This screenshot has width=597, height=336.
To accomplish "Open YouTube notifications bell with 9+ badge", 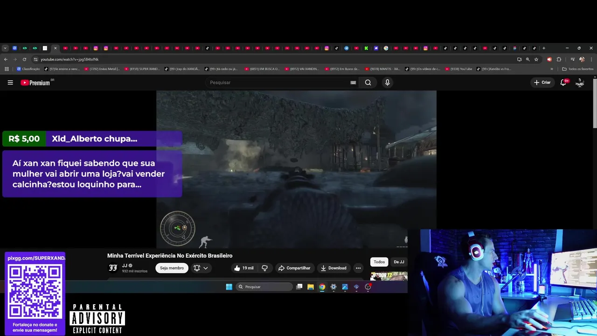I will pyautogui.click(x=563, y=82).
